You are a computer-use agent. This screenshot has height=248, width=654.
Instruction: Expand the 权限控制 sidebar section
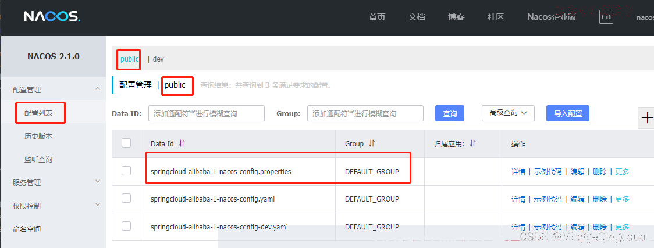pos(98,204)
